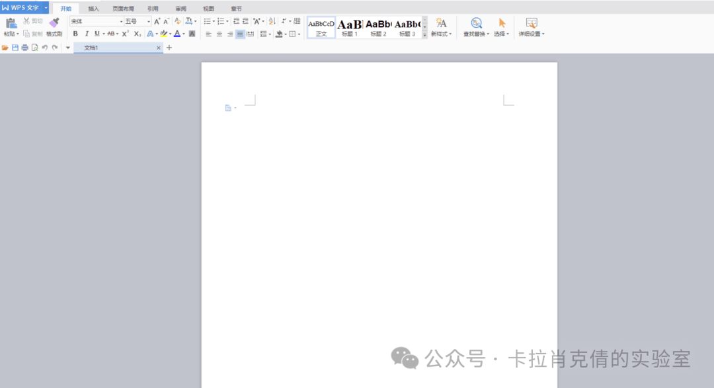This screenshot has height=388, width=714.
Task: Add a new document tab with plus button
Action: (x=169, y=48)
